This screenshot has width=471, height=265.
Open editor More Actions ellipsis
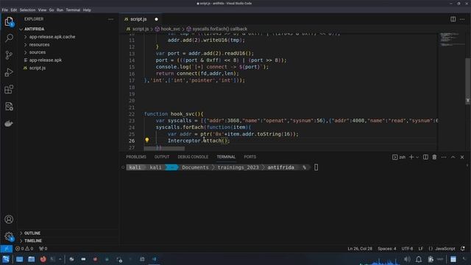[462, 19]
